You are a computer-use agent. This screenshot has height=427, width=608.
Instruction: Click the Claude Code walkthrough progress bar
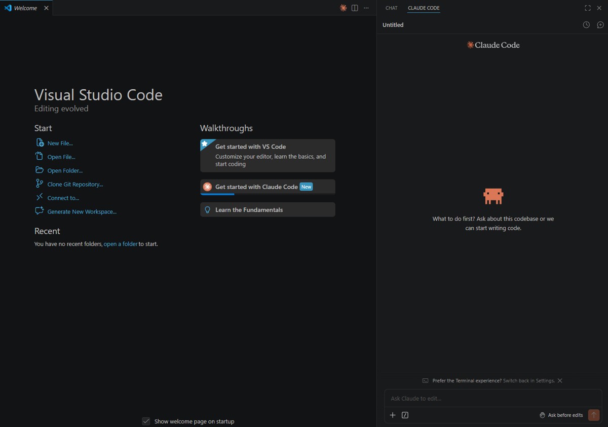268,194
